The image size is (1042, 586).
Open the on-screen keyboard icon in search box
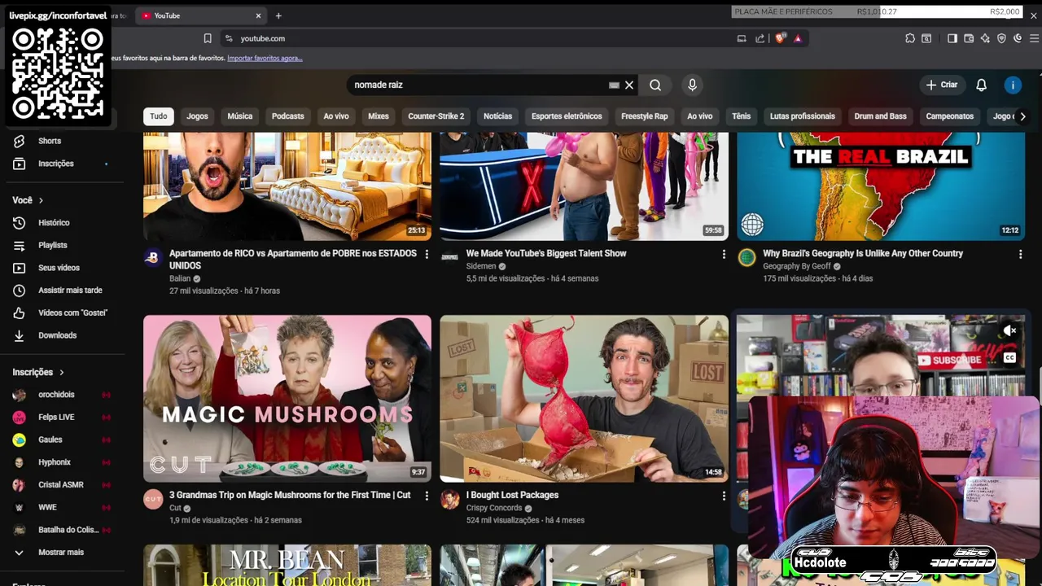pyautogui.click(x=614, y=85)
